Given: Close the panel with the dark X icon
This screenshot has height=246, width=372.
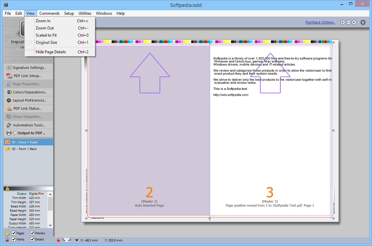Looking at the screenshot, I should click(x=363, y=22).
